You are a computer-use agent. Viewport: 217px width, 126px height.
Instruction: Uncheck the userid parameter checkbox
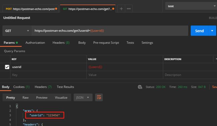click(x=7, y=67)
